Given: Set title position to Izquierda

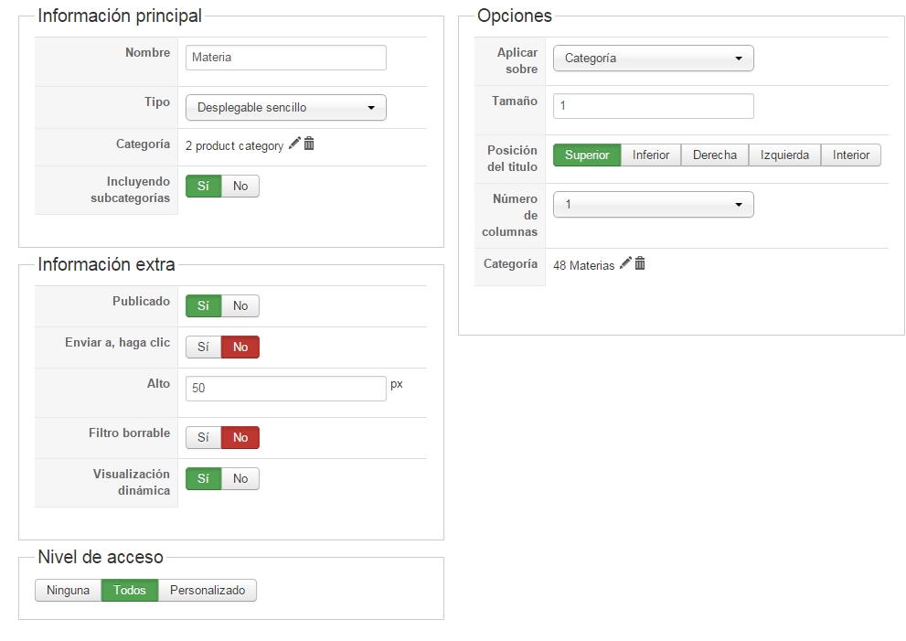Looking at the screenshot, I should point(784,155).
